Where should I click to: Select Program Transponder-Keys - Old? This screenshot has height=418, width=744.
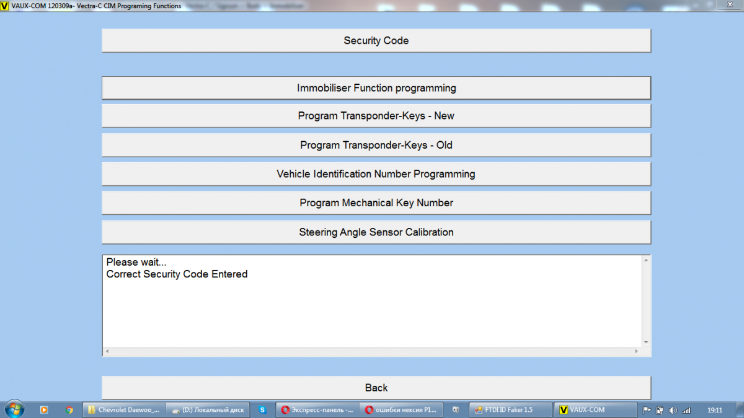click(x=376, y=145)
